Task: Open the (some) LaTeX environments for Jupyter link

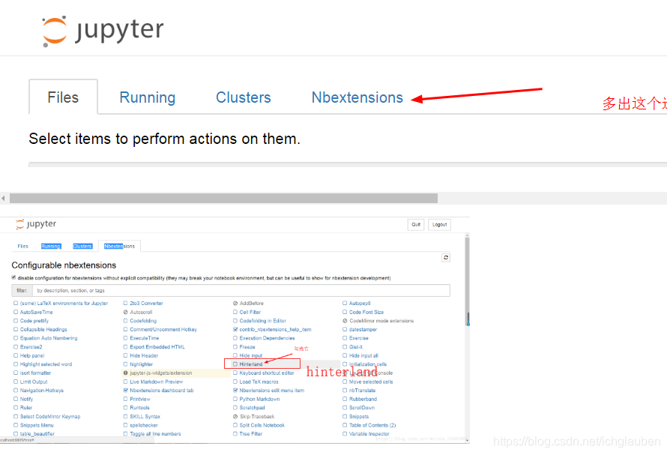Action: (x=64, y=304)
